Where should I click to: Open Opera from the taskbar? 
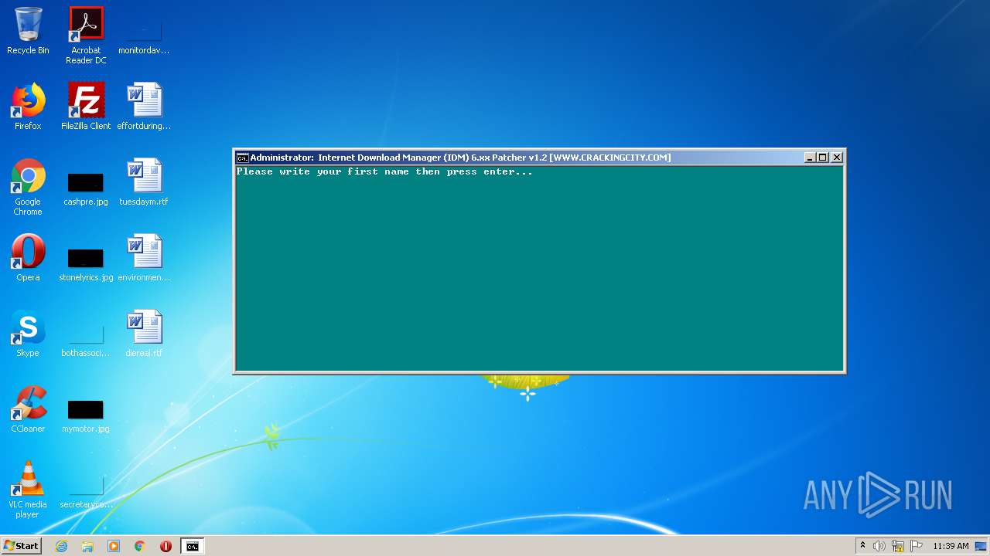click(166, 546)
